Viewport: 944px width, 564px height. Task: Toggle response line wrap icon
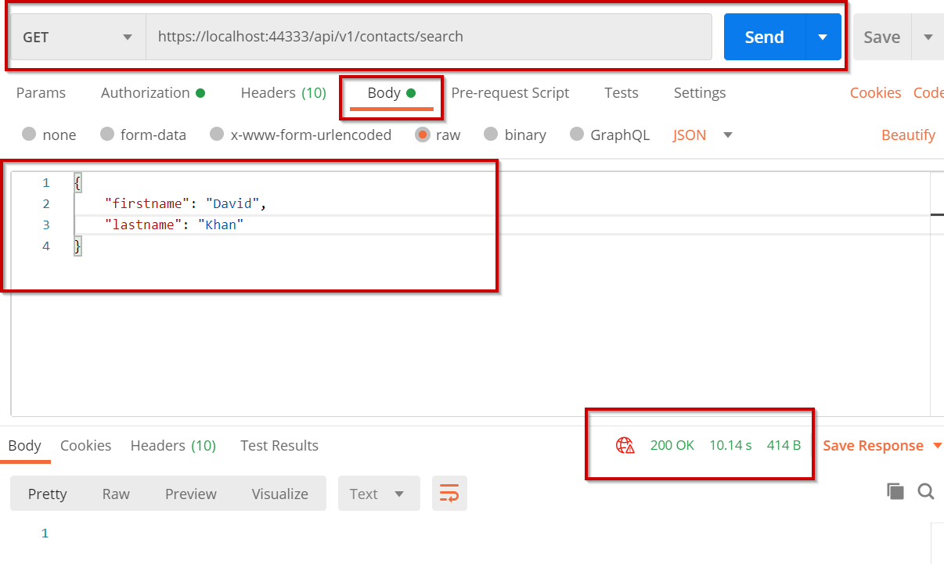449,494
